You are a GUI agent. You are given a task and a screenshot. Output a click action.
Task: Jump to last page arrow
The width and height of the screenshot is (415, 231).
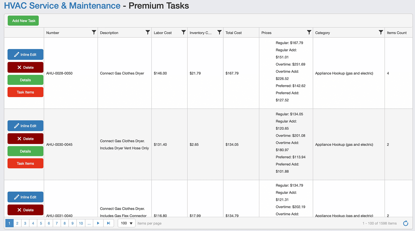[x=108, y=223]
